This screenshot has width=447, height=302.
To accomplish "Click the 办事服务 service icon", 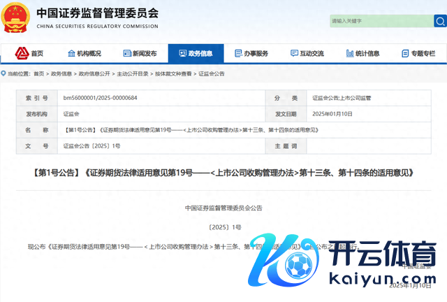I will click(x=238, y=54).
